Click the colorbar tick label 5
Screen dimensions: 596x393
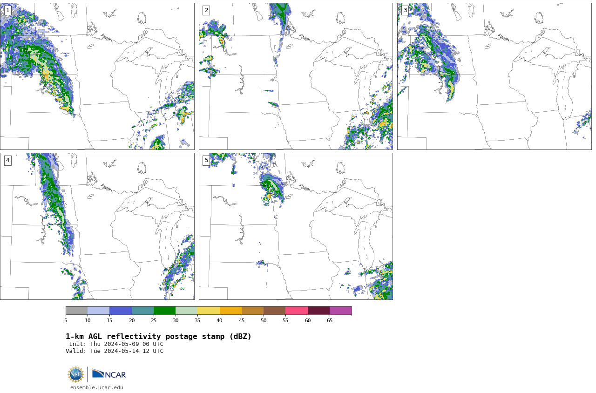(x=66, y=320)
